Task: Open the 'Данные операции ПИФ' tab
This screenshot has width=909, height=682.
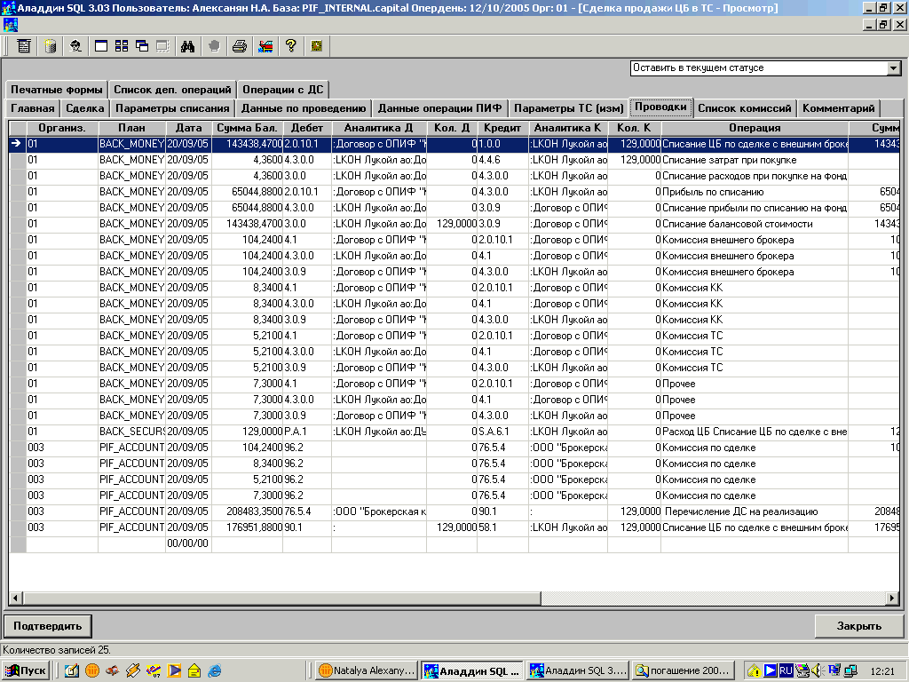Action: 440,107
